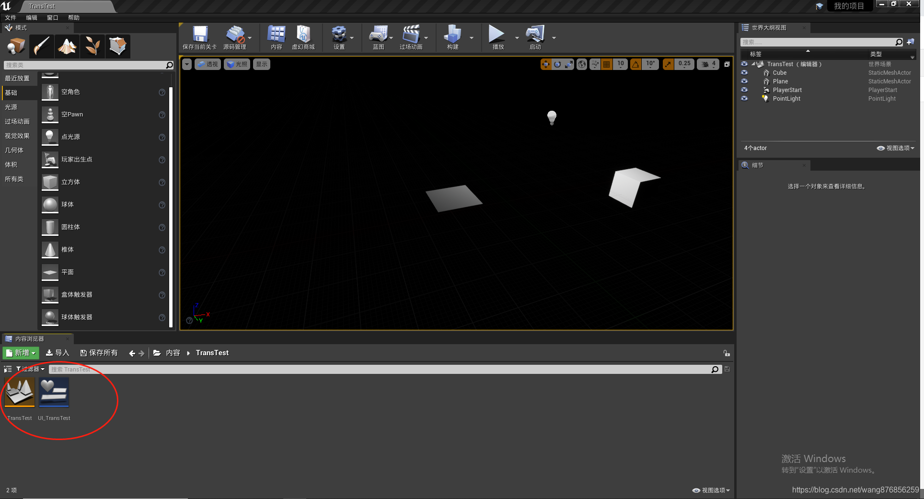
Task: Open the 内容 (Content) toolbar icon
Action: pyautogui.click(x=277, y=34)
